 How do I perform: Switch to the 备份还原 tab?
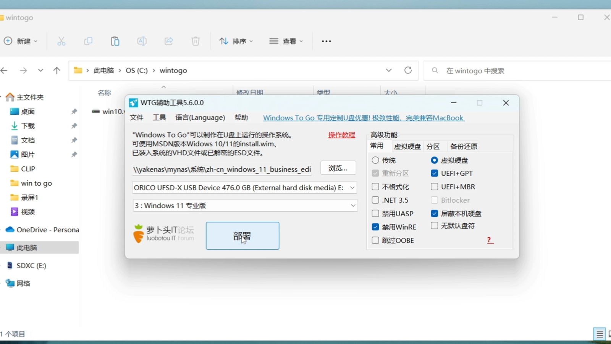click(464, 146)
